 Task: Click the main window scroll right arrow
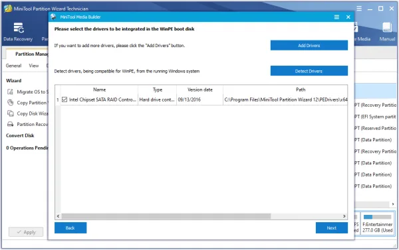393,204
